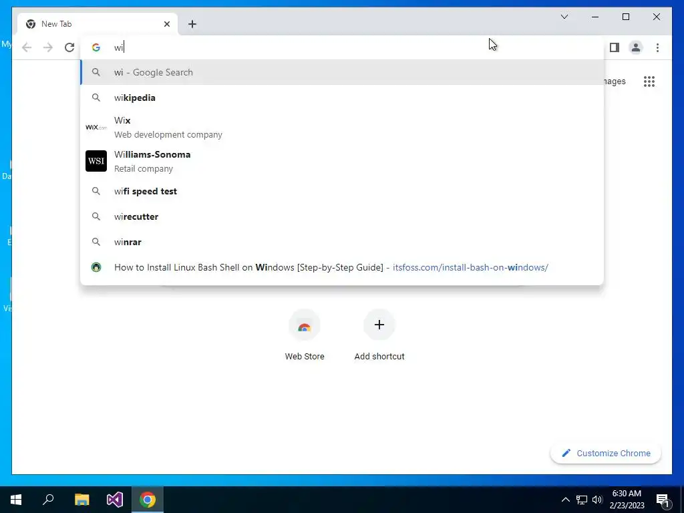
Task: Click the magnifier beside winrar
Action: point(96,242)
